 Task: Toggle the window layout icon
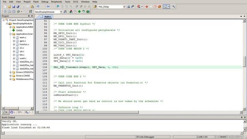pyautogui.click(x=166, y=7)
